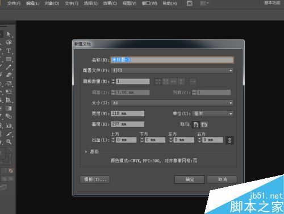284x214 pixels.
Task: Click the 宽度 width field showing 210 mm
Action: (x=127, y=114)
